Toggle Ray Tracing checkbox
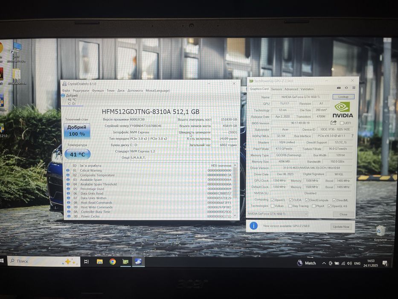The height and width of the screenshot is (299, 398). [x=290, y=206]
